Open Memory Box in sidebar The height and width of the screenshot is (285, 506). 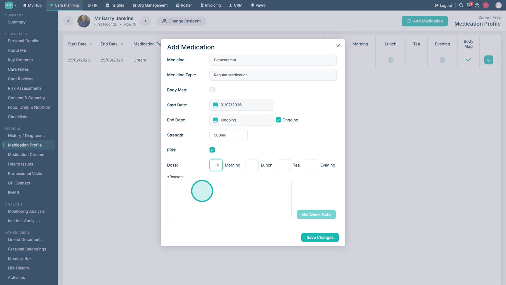[x=20, y=258]
